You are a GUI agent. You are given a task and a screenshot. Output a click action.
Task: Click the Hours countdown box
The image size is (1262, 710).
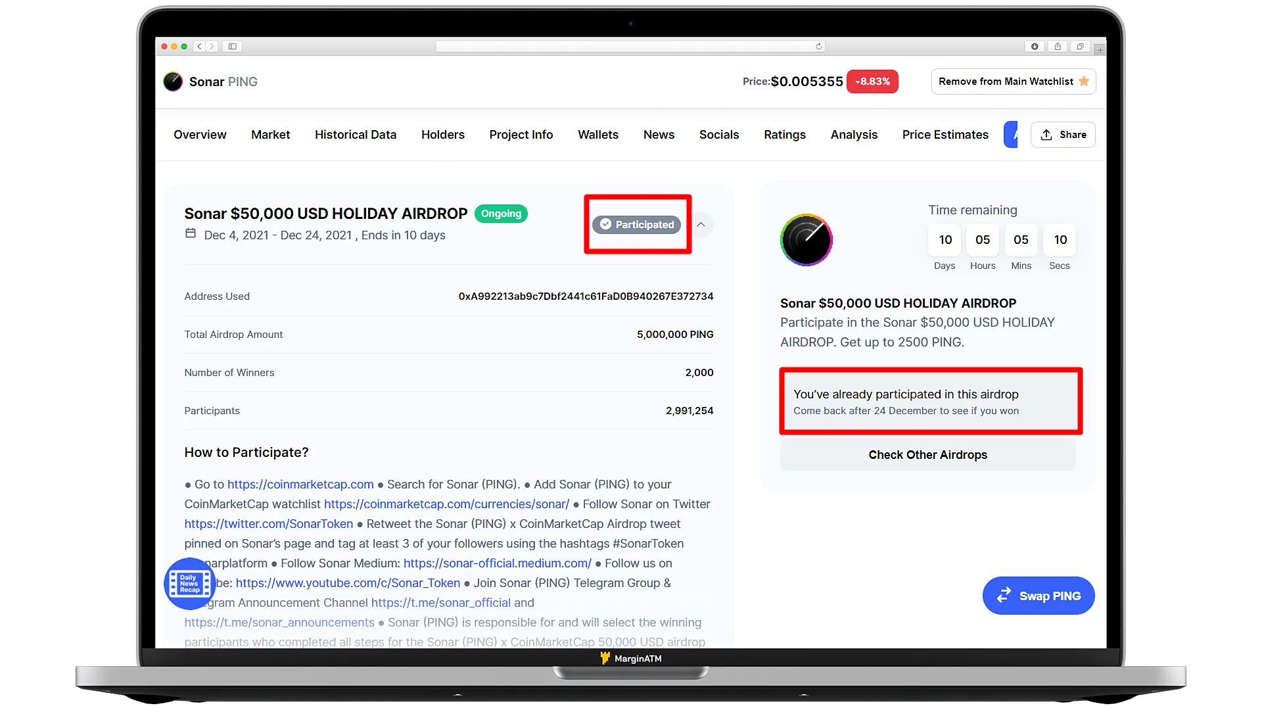983,240
